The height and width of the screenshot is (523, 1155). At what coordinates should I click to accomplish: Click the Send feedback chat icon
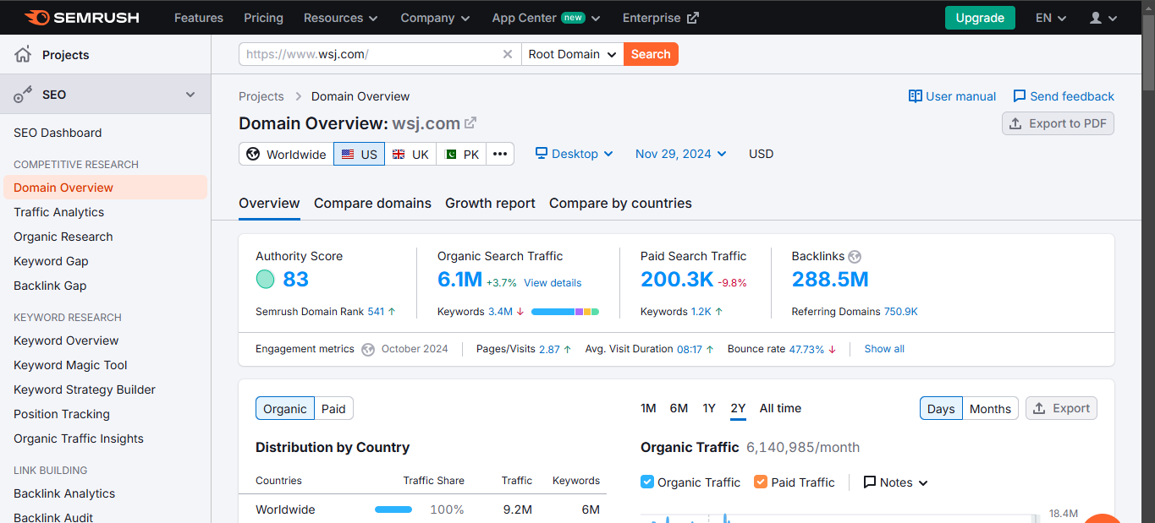coord(1019,96)
